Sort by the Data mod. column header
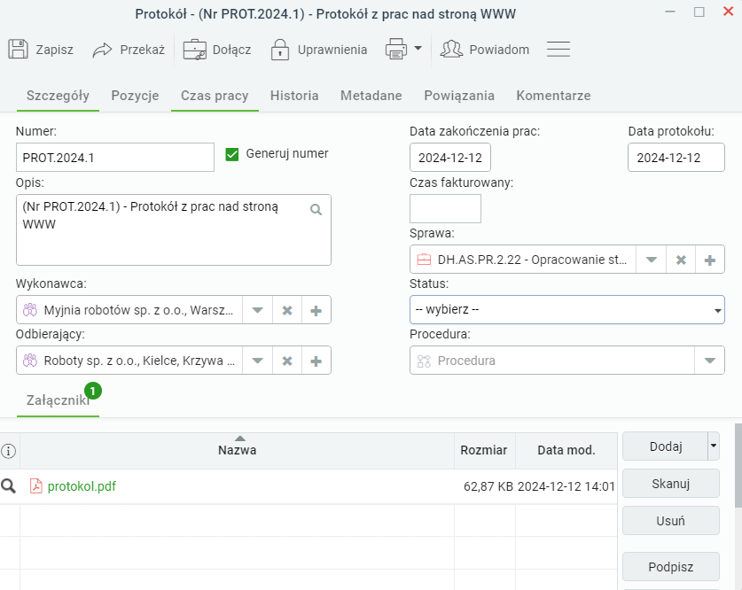The height and width of the screenshot is (590, 742). click(566, 451)
